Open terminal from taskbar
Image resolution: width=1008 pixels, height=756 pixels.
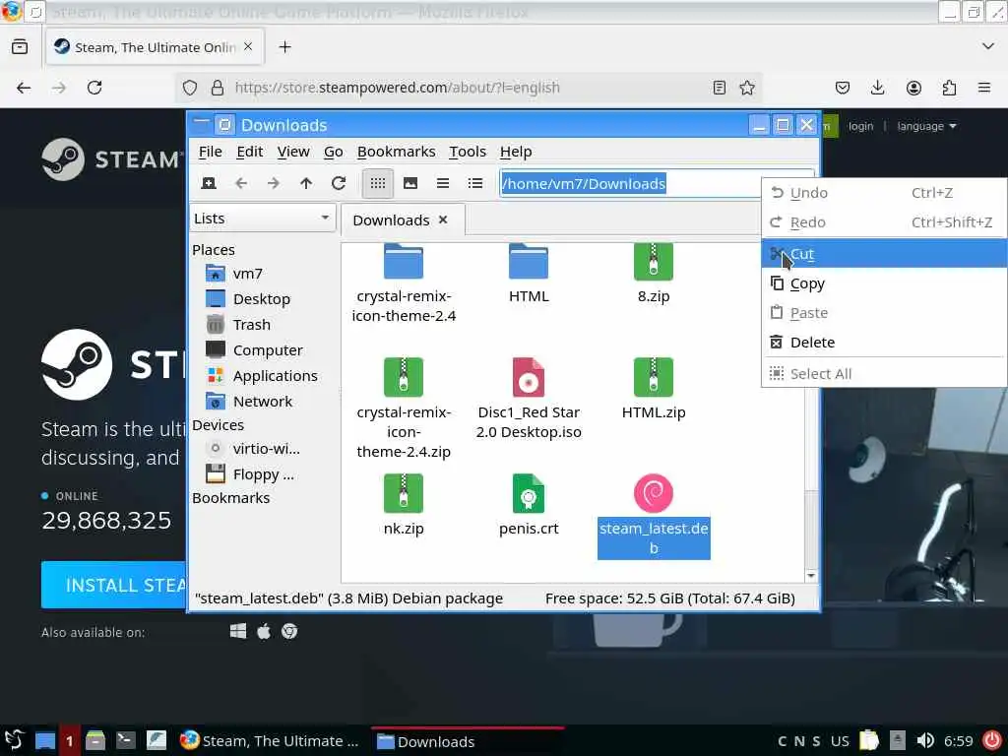[125, 740]
